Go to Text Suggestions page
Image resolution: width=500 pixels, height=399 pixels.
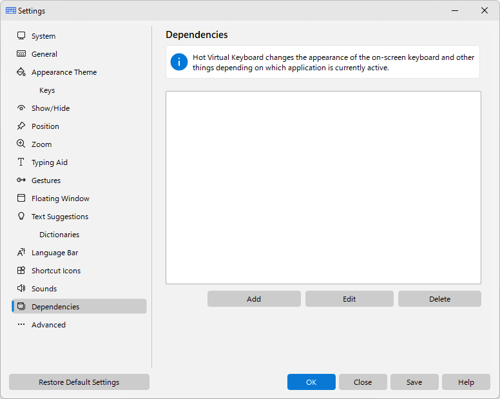(x=79, y=217)
